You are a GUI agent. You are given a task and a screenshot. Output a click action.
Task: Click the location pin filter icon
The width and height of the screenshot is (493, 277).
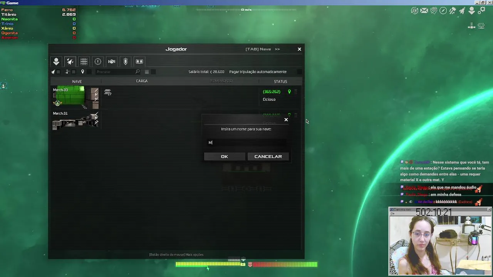[x=82, y=72]
